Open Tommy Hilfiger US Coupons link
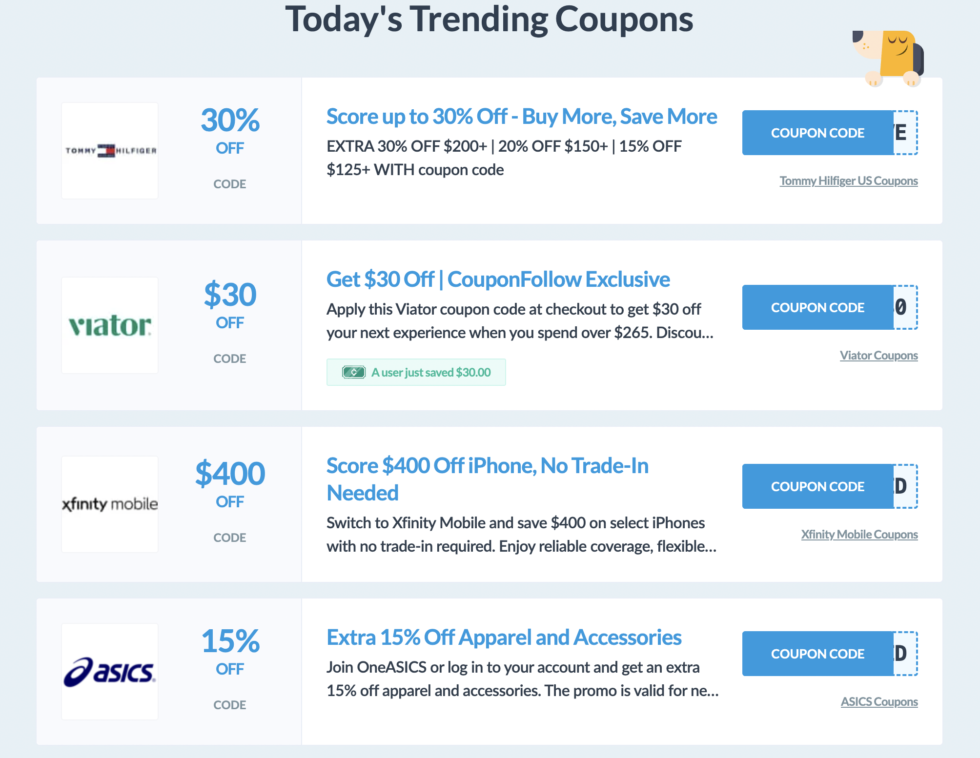This screenshot has width=980, height=758. click(848, 181)
